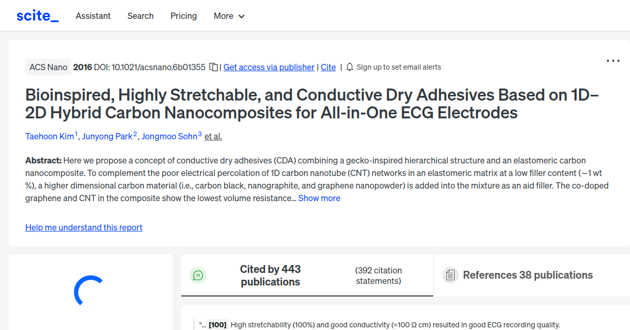Click the references document icon
630x330 pixels.
pyautogui.click(x=450, y=274)
